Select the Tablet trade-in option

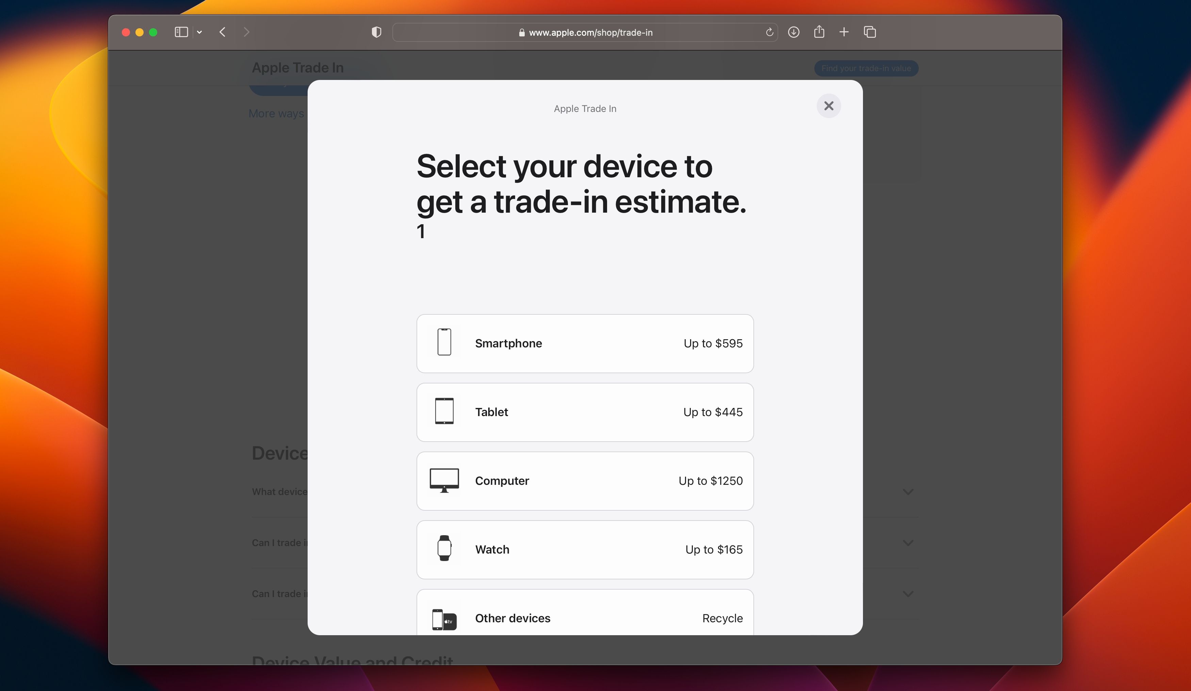(x=585, y=412)
